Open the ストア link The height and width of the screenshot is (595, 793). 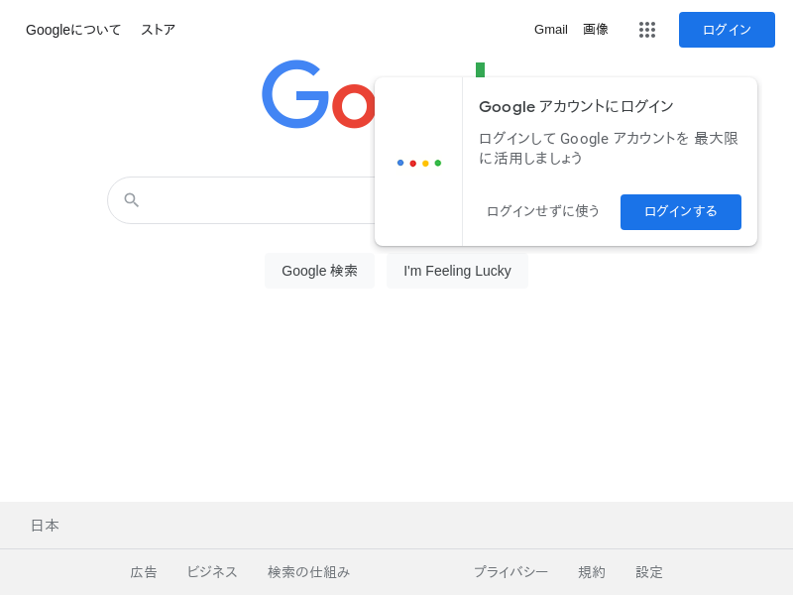click(x=158, y=30)
